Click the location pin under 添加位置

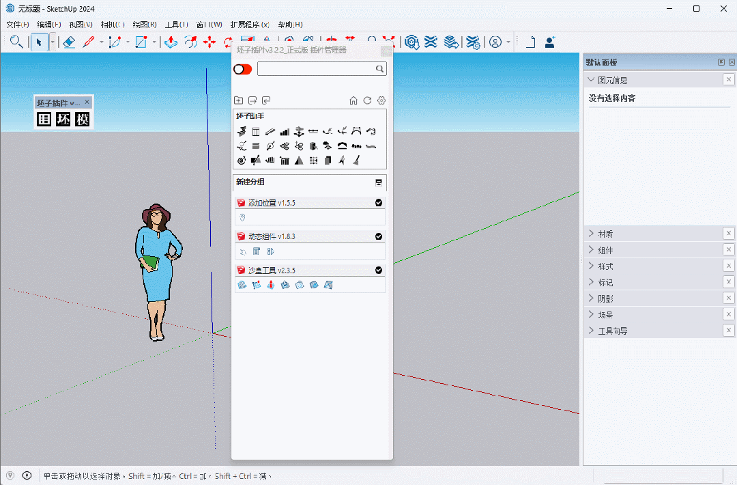point(242,217)
